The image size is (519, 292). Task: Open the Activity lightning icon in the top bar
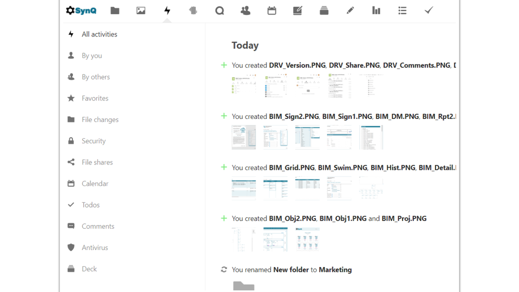click(167, 11)
